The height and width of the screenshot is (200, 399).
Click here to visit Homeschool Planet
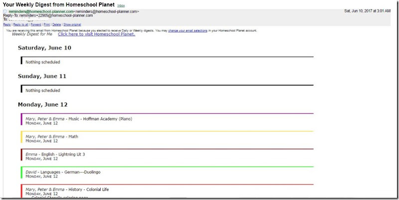(x=96, y=34)
